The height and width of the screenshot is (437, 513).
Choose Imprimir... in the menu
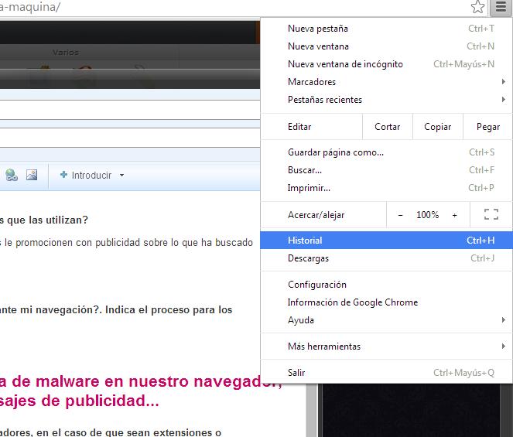pos(386,188)
